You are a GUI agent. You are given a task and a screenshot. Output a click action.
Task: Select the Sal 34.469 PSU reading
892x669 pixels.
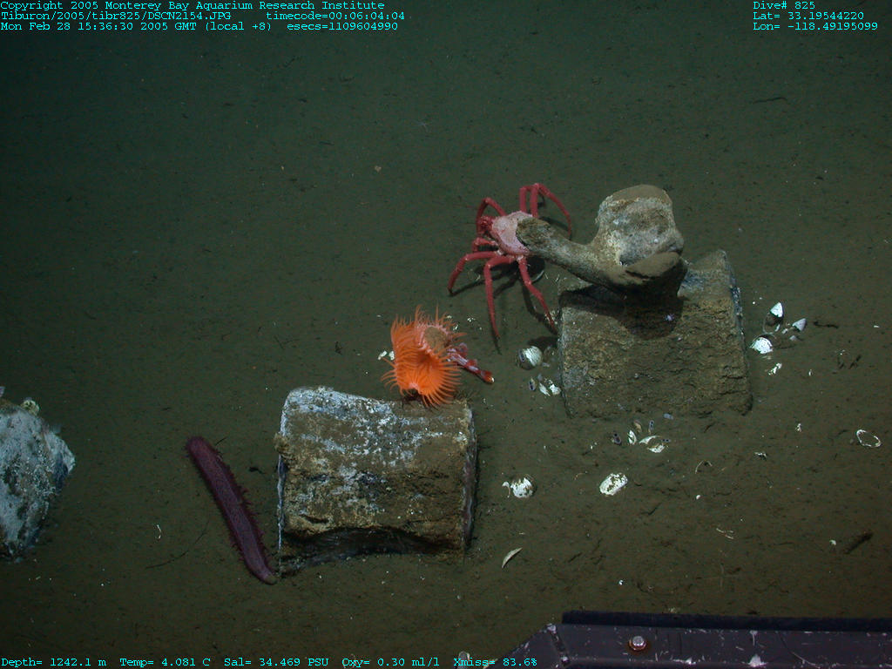[x=276, y=662]
